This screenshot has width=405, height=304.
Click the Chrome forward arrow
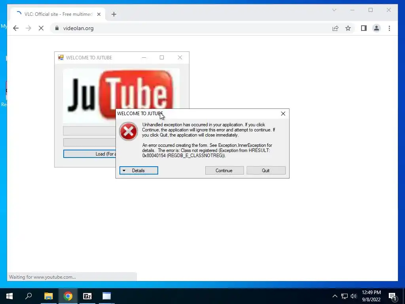click(28, 28)
